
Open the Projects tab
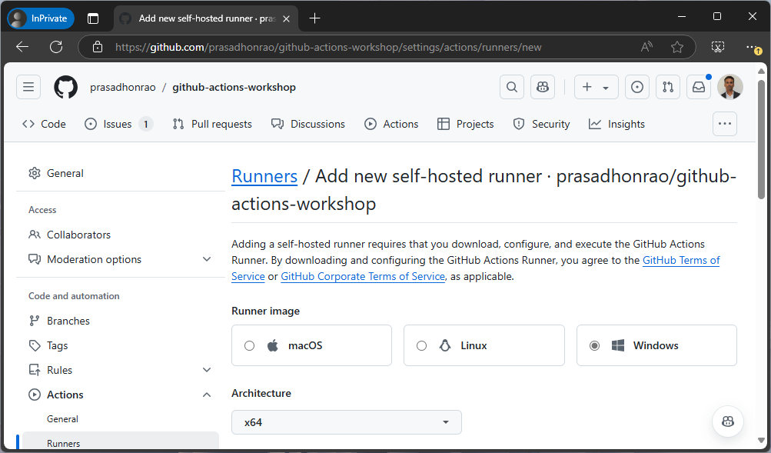(x=466, y=124)
